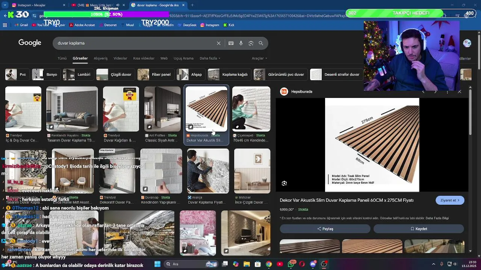Open Chrome tab search dropdown

(x=5, y=5)
